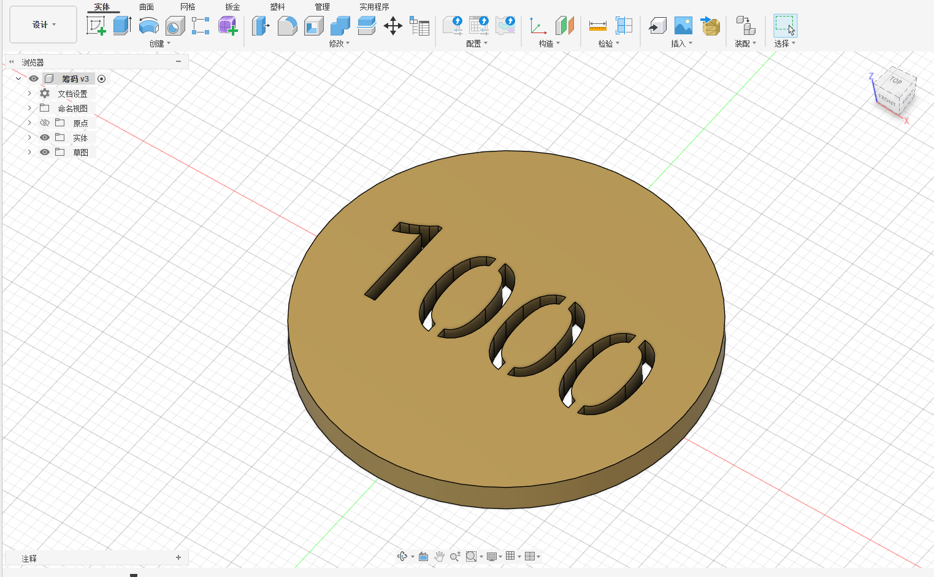The width and height of the screenshot is (934, 577).
Task: Hide the 实体 folder
Action: point(45,137)
